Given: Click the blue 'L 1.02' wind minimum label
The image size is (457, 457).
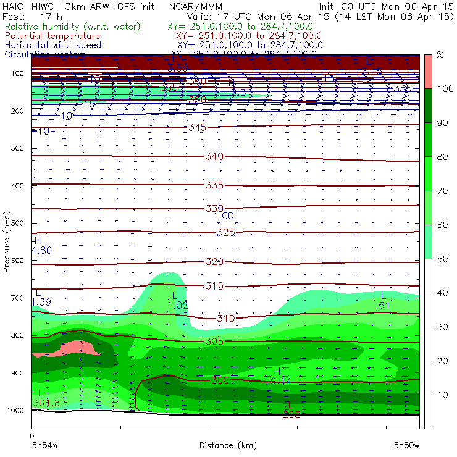Looking at the screenshot, I should point(177,301).
